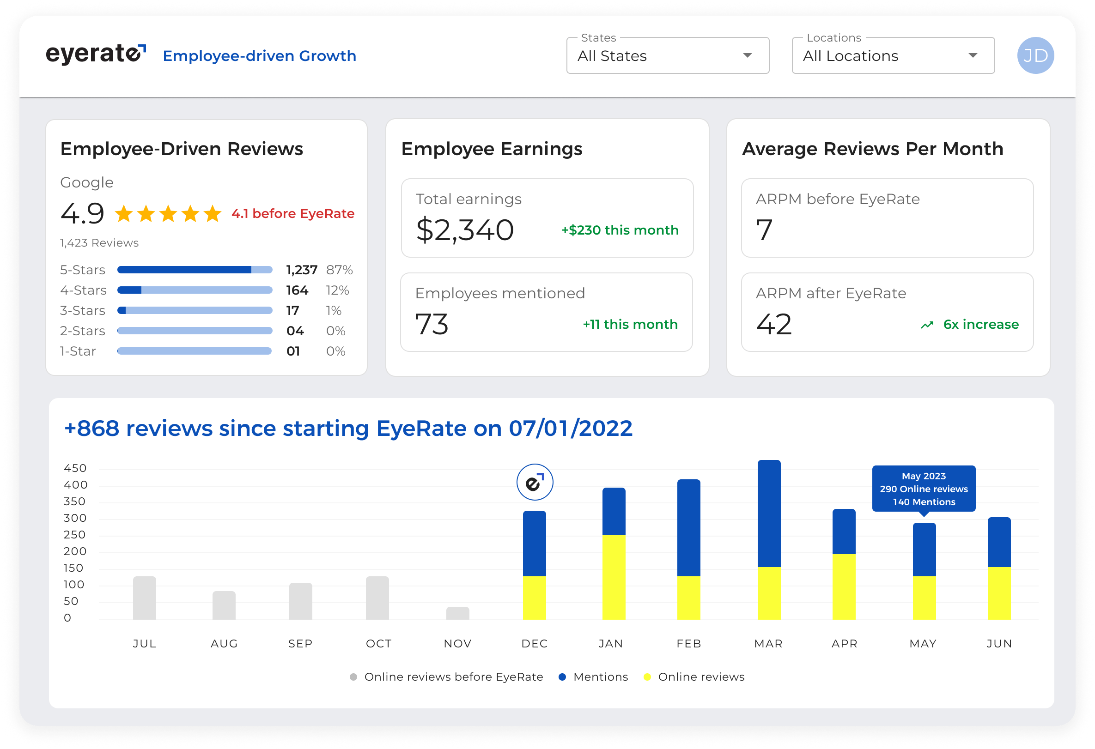Select the Google heading in reviews card

86,182
